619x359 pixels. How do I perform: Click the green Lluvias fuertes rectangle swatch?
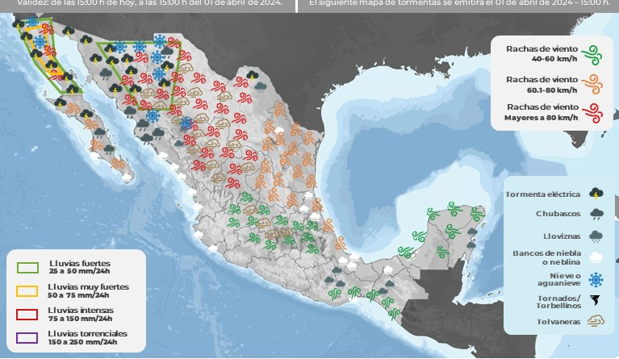pyautogui.click(x=28, y=267)
